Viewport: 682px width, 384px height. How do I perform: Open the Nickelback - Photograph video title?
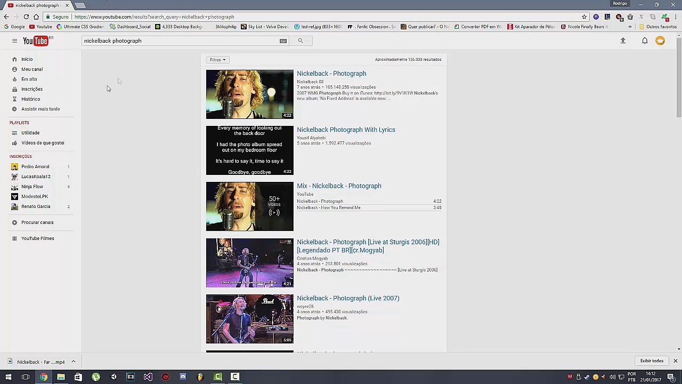331,74
